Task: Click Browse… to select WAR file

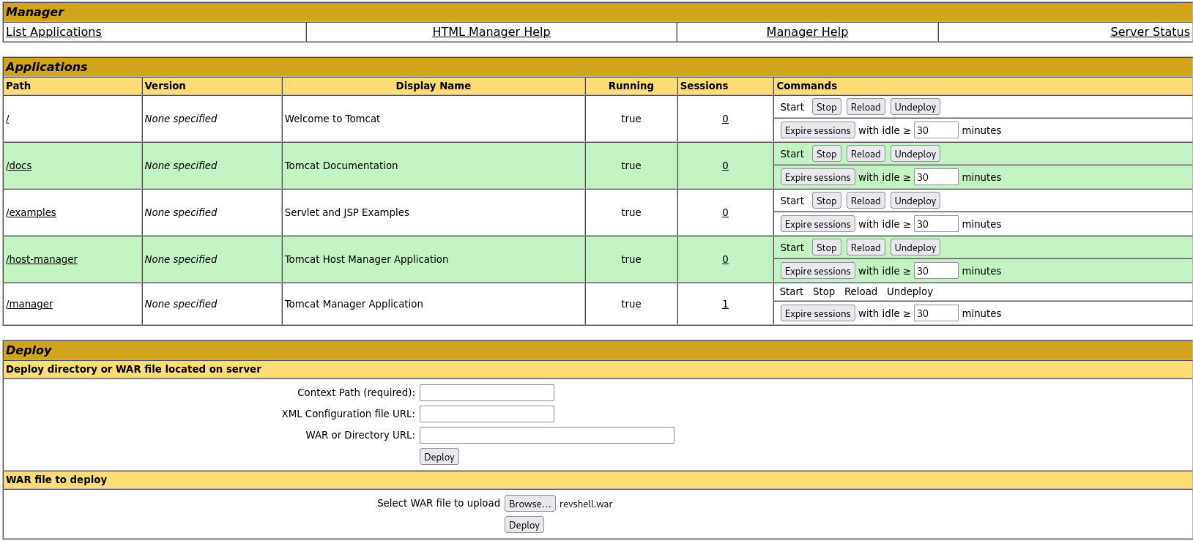Action: pos(529,504)
